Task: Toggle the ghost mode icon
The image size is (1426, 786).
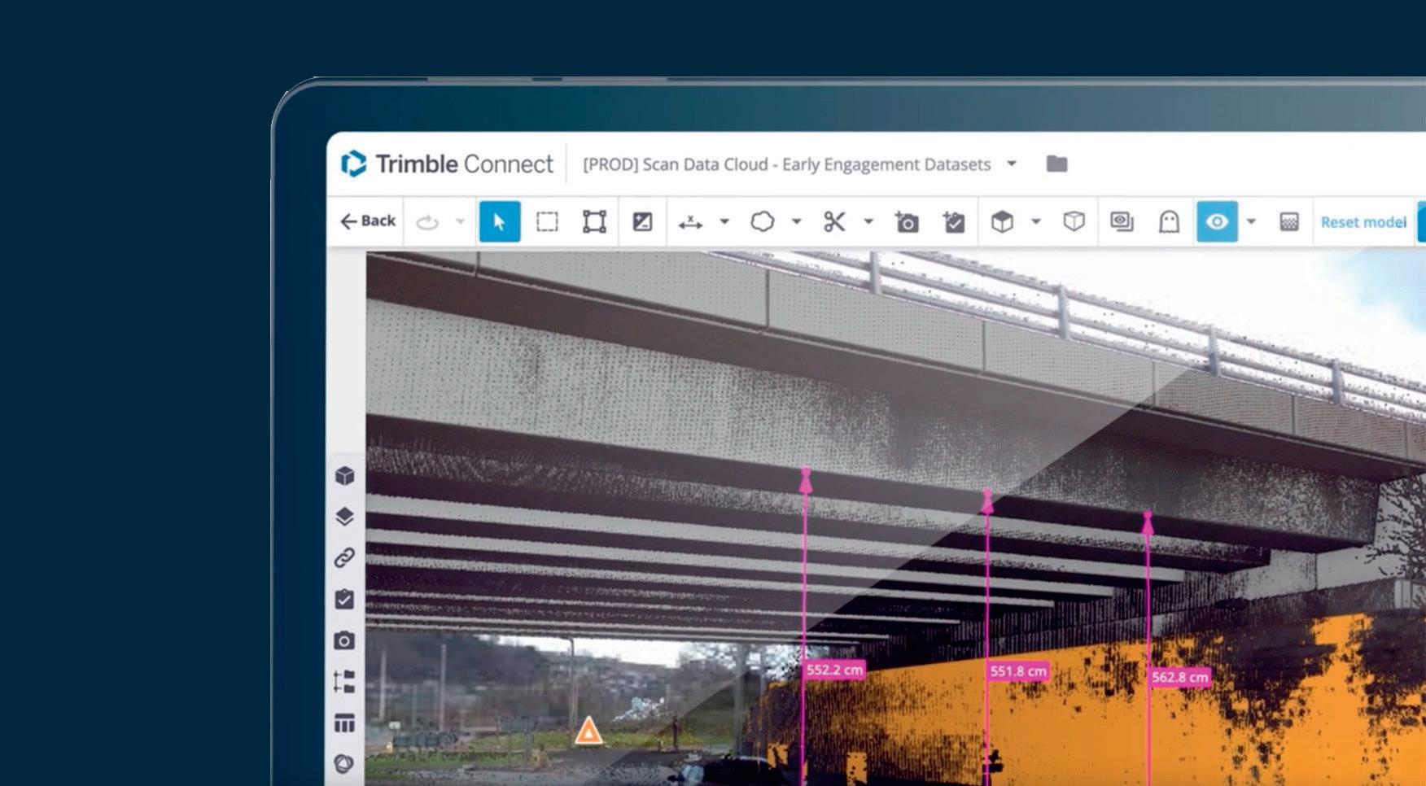Action: click(1169, 221)
